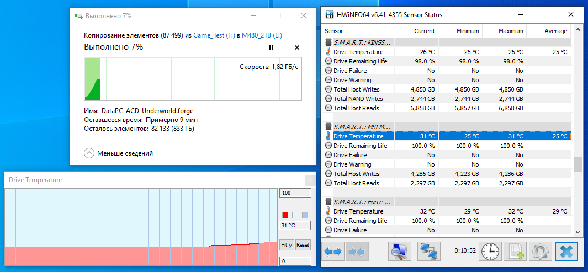Screen dimensions: 588x272
Task: Click the monitor with magnifier toolbar icon
Action: (399, 252)
